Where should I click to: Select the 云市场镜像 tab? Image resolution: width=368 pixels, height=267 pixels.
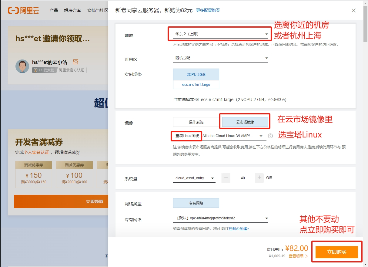245,121
